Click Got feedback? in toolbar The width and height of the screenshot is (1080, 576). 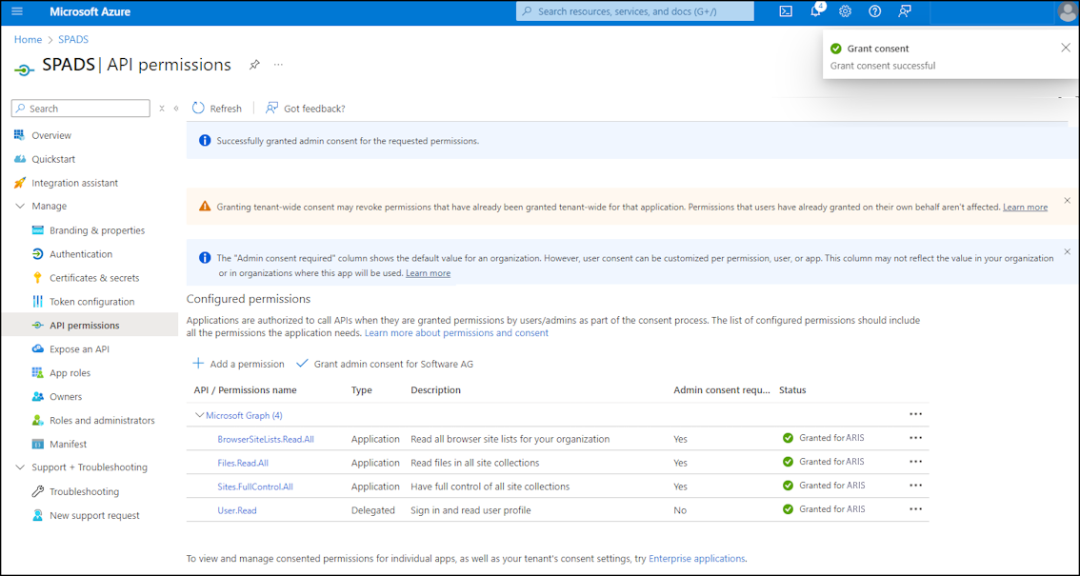pos(305,108)
